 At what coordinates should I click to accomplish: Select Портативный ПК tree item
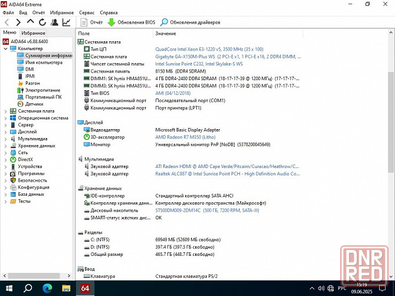click(x=43, y=97)
